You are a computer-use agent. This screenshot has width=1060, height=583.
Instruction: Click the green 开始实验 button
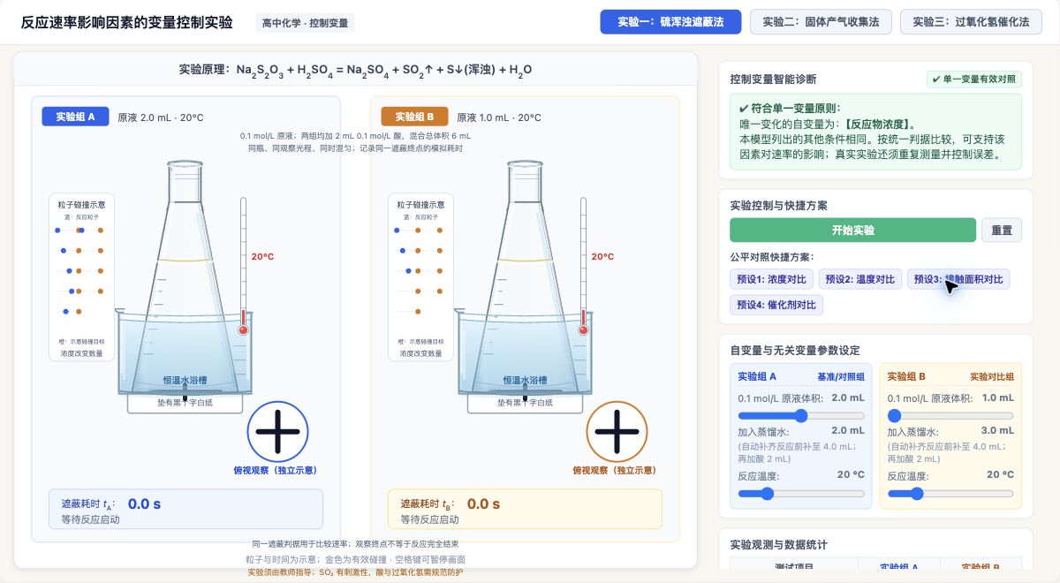(852, 230)
